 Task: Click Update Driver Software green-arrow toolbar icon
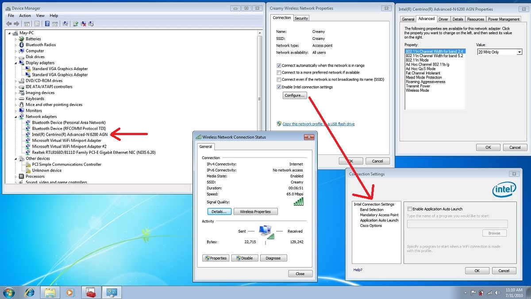coord(76,23)
